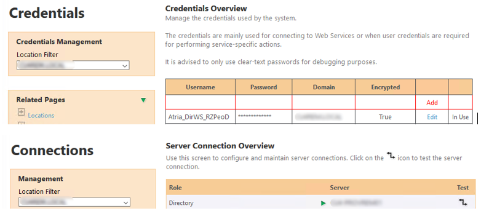Click Edit for Atria_DirWS_RZPeoD credential
The image size is (481, 224).
click(432, 117)
